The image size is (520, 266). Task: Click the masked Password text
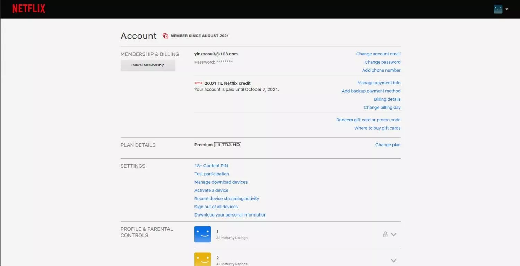(214, 62)
